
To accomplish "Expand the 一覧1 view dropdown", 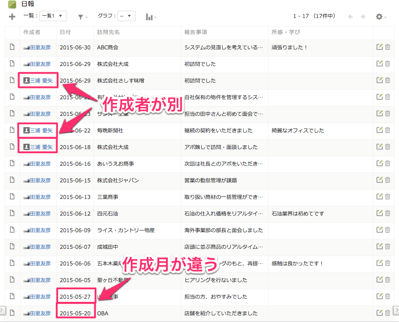I will point(53,16).
